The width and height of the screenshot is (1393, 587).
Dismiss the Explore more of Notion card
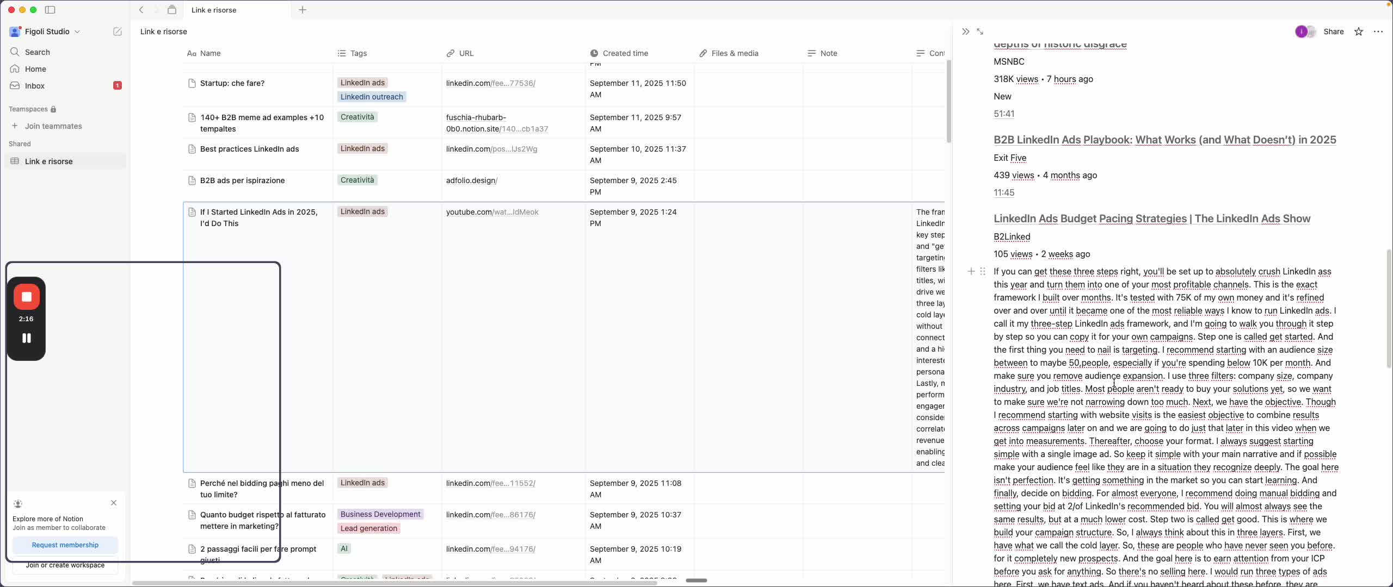pyautogui.click(x=114, y=503)
